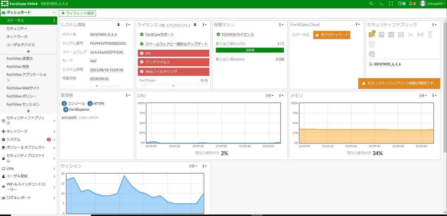Click the search magnifier icon
Screen dimensions: 447x216
point(372,3)
